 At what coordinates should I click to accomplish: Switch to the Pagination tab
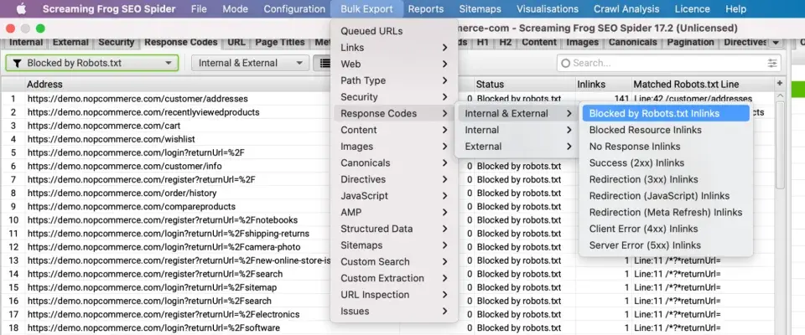click(x=690, y=43)
